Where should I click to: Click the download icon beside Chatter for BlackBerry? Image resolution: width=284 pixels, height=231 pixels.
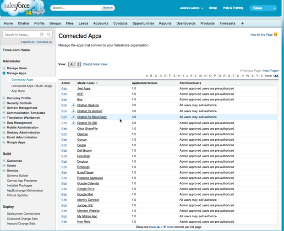(x=73, y=117)
